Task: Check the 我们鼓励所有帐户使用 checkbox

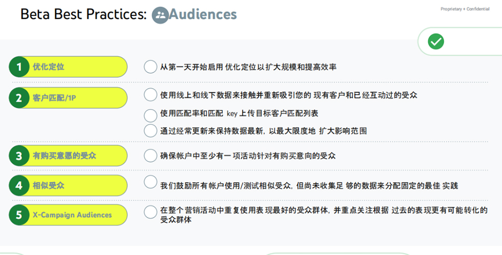Action: (151, 182)
